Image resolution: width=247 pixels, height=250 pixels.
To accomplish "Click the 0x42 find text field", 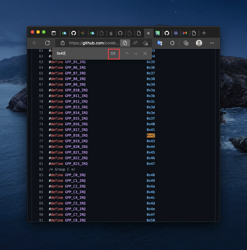I will (x=80, y=53).
